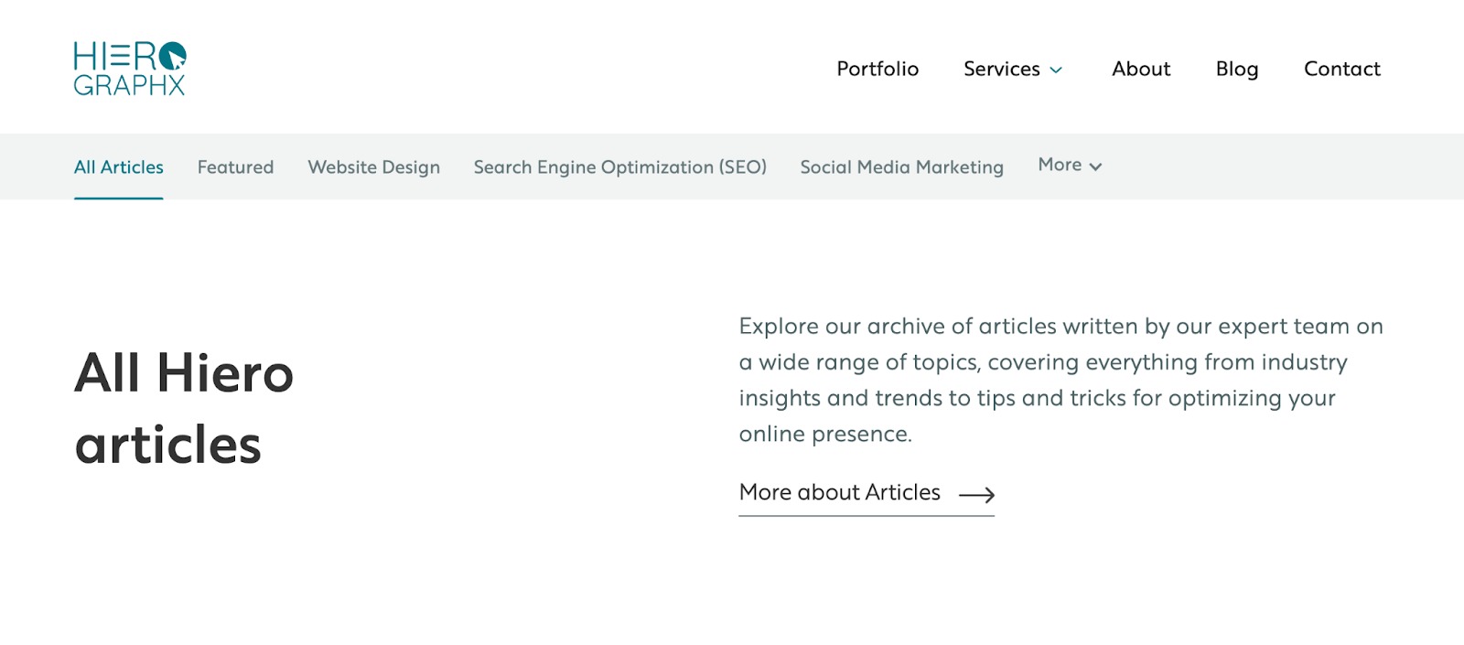Select the Search Engine Optimization tab
The height and width of the screenshot is (645, 1464).
tap(619, 167)
